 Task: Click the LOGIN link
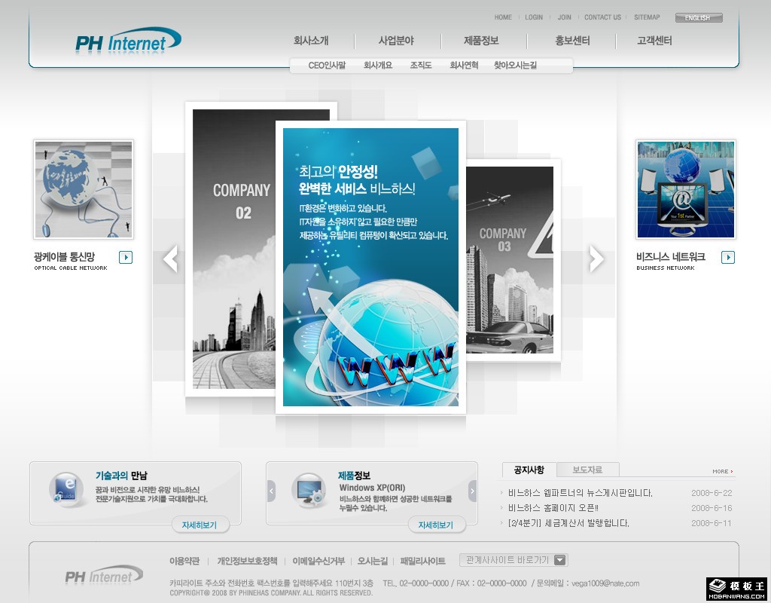[534, 17]
